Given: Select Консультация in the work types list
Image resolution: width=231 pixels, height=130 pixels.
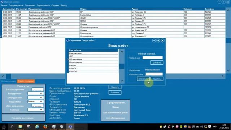Looking at the screenshot, I should pos(93,53).
